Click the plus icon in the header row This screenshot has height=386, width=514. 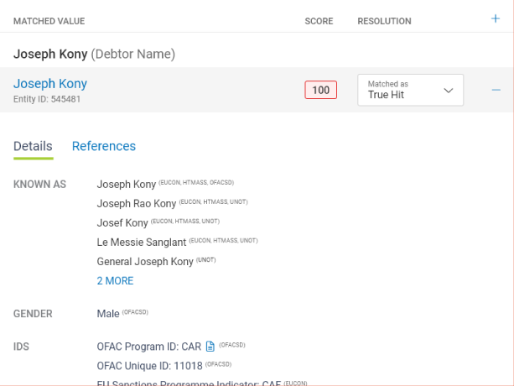496,19
